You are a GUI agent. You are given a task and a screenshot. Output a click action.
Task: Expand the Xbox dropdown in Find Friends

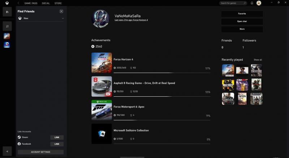coord(62,18)
